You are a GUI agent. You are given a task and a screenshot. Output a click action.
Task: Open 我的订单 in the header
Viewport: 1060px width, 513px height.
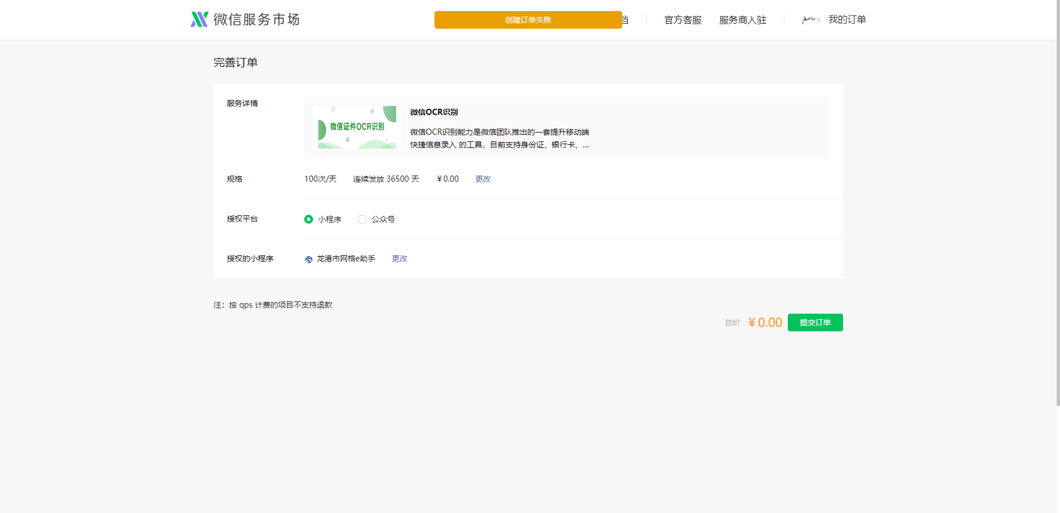click(847, 19)
